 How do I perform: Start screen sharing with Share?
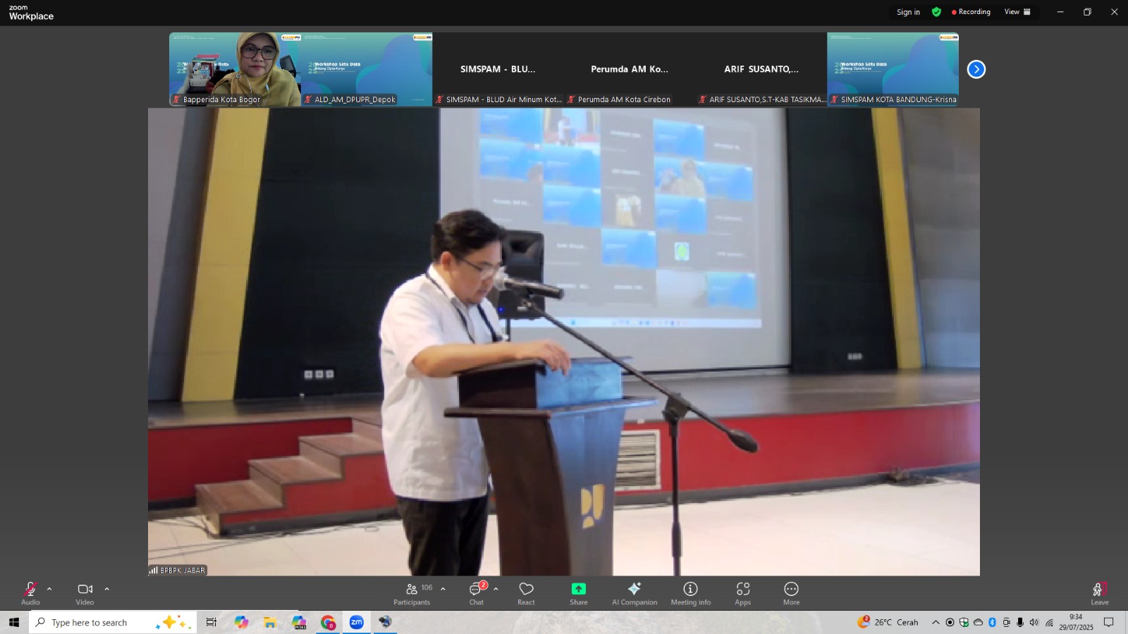578,592
